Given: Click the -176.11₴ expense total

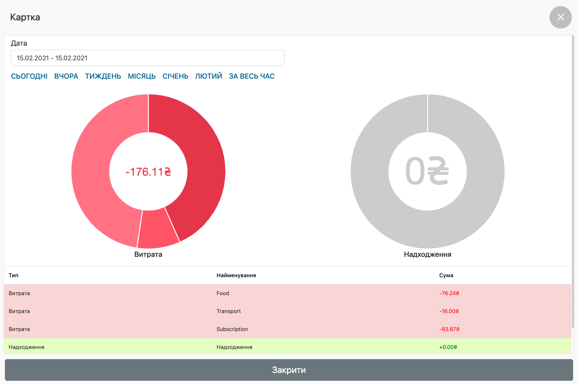Looking at the screenshot, I should (x=148, y=172).
